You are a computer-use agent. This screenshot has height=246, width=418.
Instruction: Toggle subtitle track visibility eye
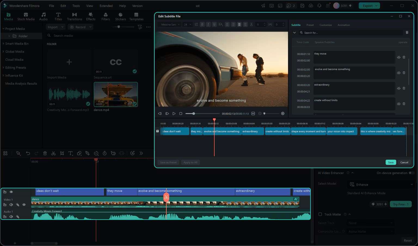[11, 192]
